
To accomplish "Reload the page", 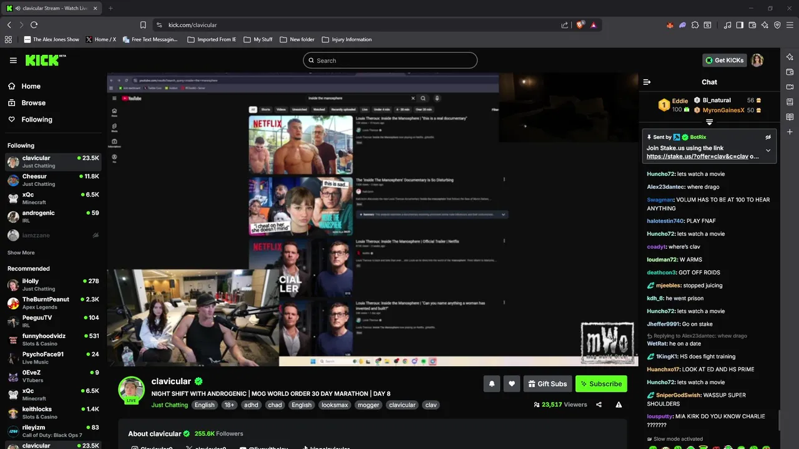I will (34, 25).
